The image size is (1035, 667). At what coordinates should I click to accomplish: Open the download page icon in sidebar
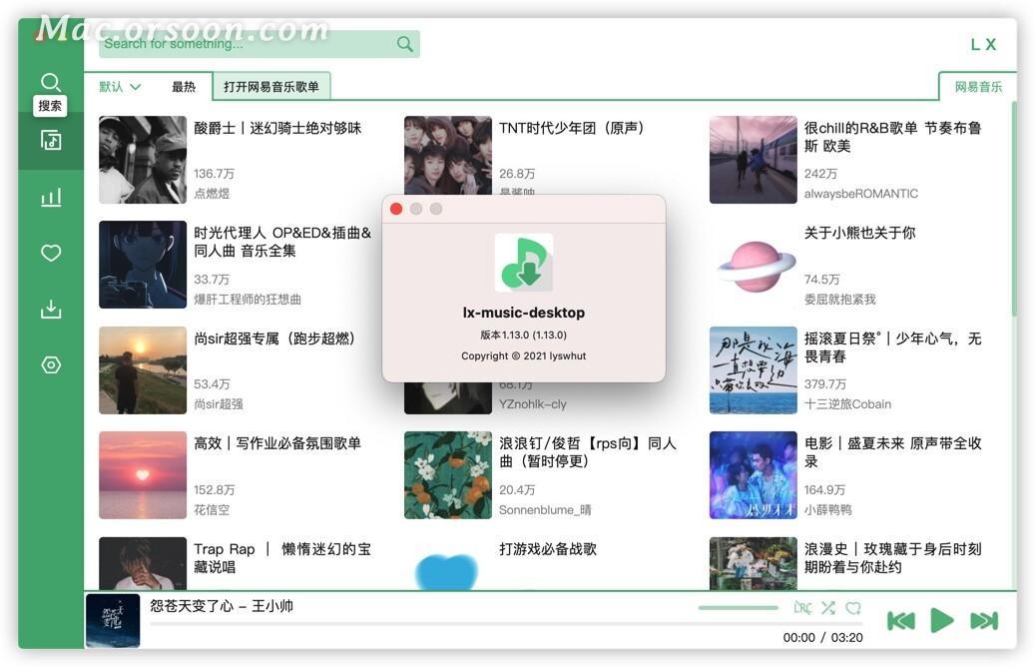point(51,310)
